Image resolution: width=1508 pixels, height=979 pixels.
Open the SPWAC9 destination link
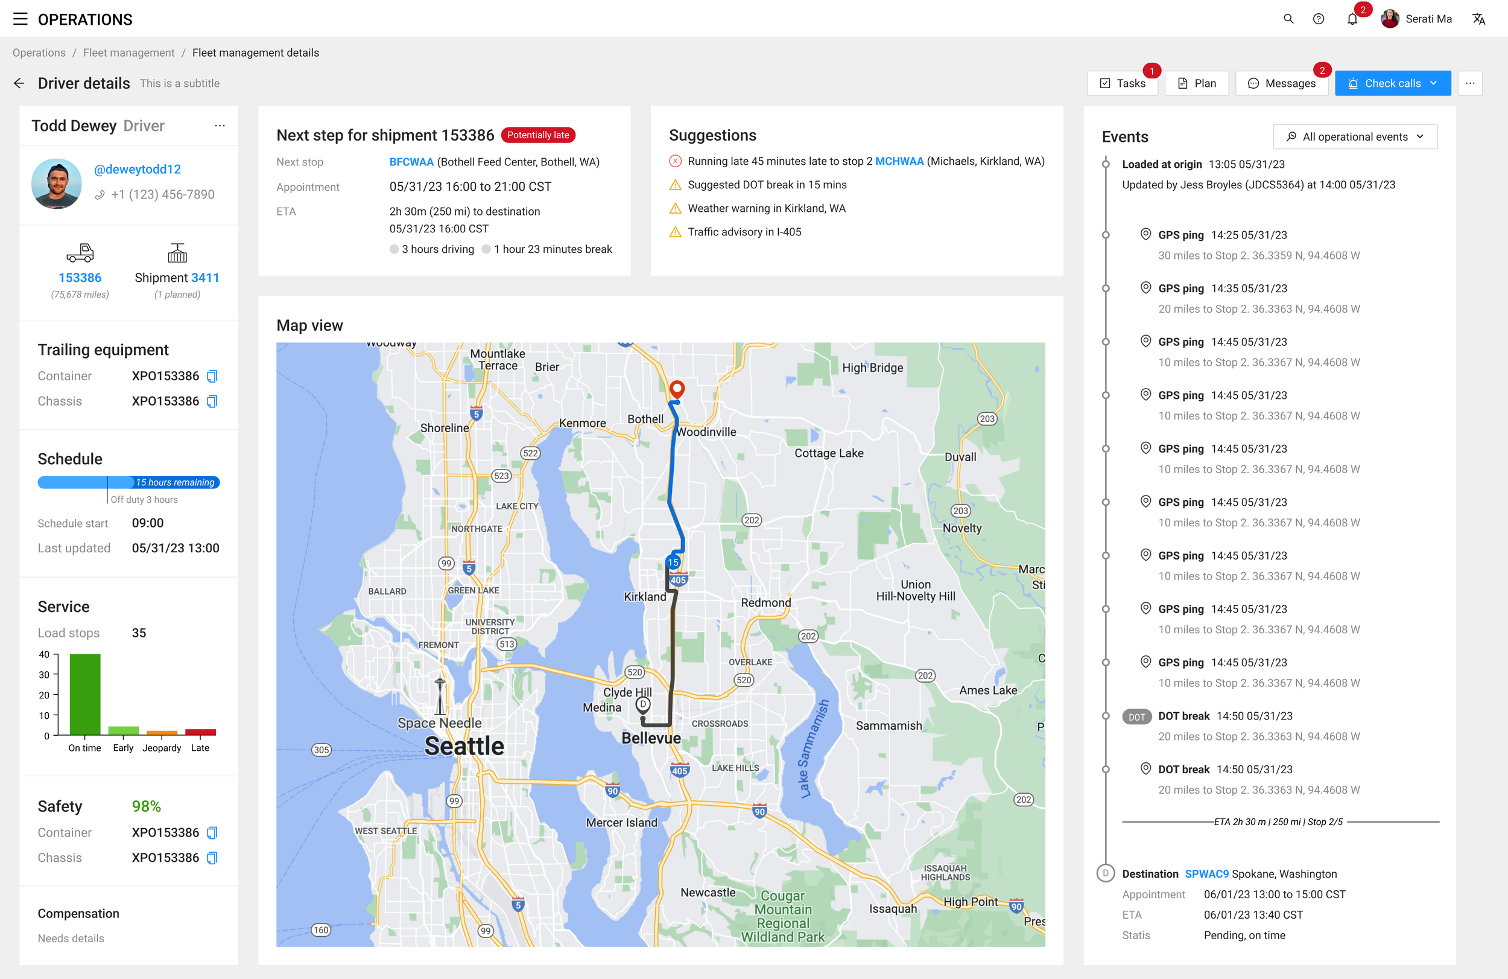click(1206, 874)
